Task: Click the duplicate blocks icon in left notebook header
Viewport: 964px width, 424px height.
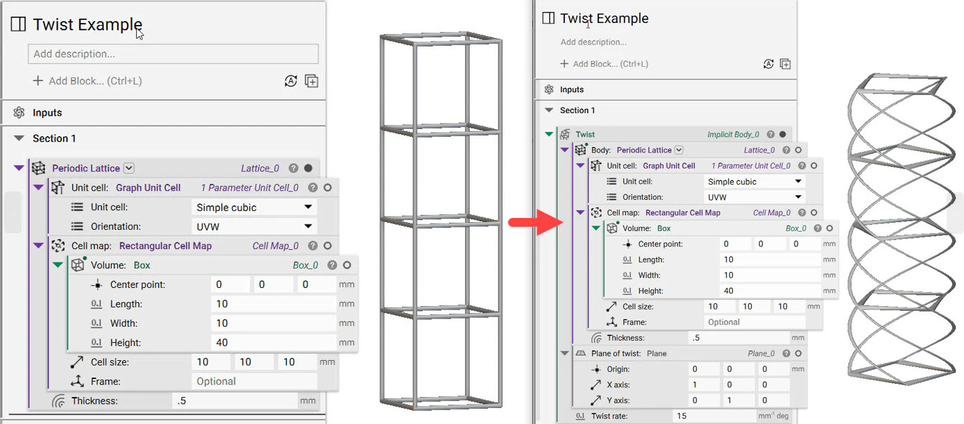Action: (x=312, y=81)
